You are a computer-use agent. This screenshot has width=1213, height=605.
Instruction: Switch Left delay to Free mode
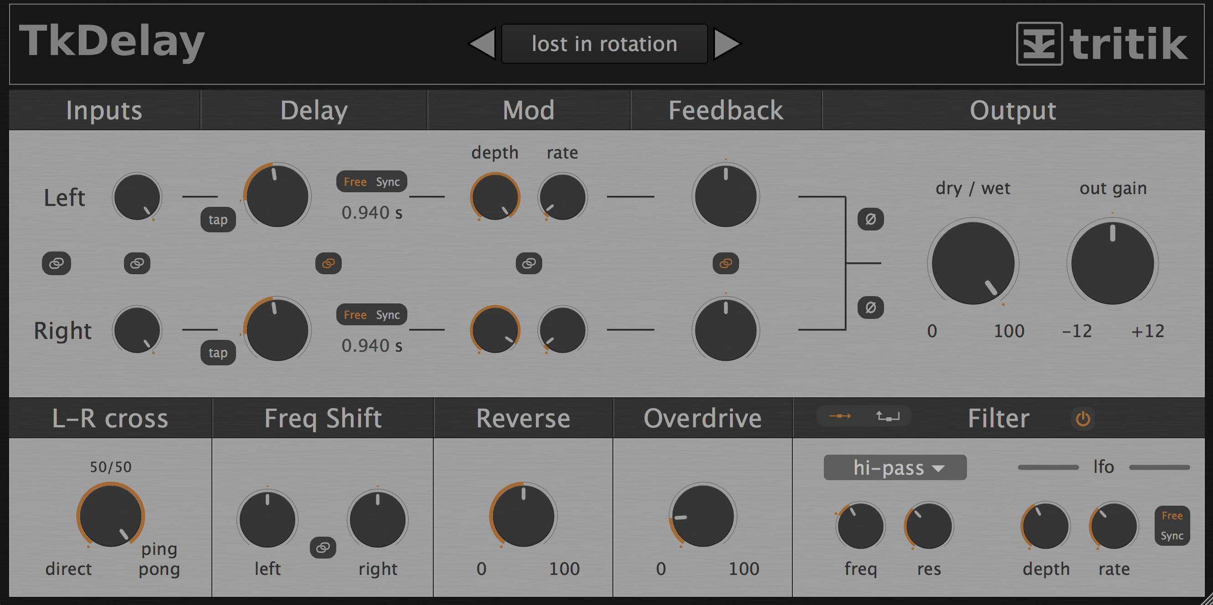(355, 182)
